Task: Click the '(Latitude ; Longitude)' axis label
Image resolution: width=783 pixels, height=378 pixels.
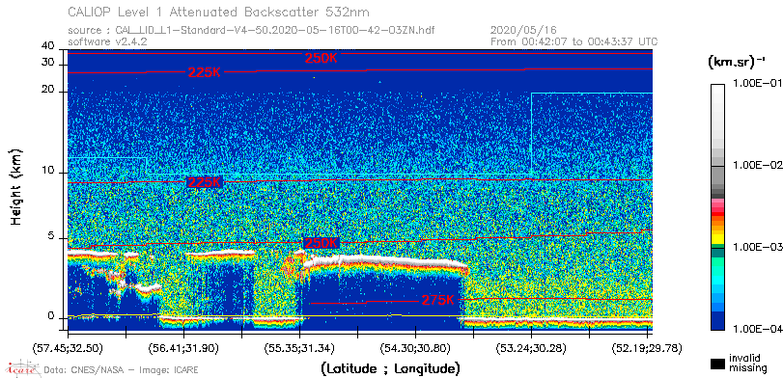Action: 390,369
